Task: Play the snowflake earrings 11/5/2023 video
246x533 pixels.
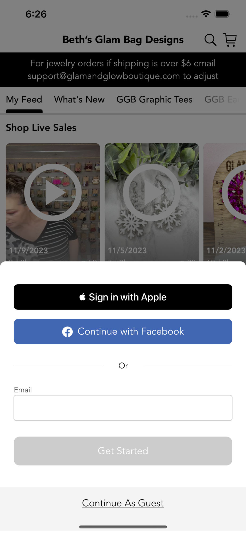Action: (151, 192)
